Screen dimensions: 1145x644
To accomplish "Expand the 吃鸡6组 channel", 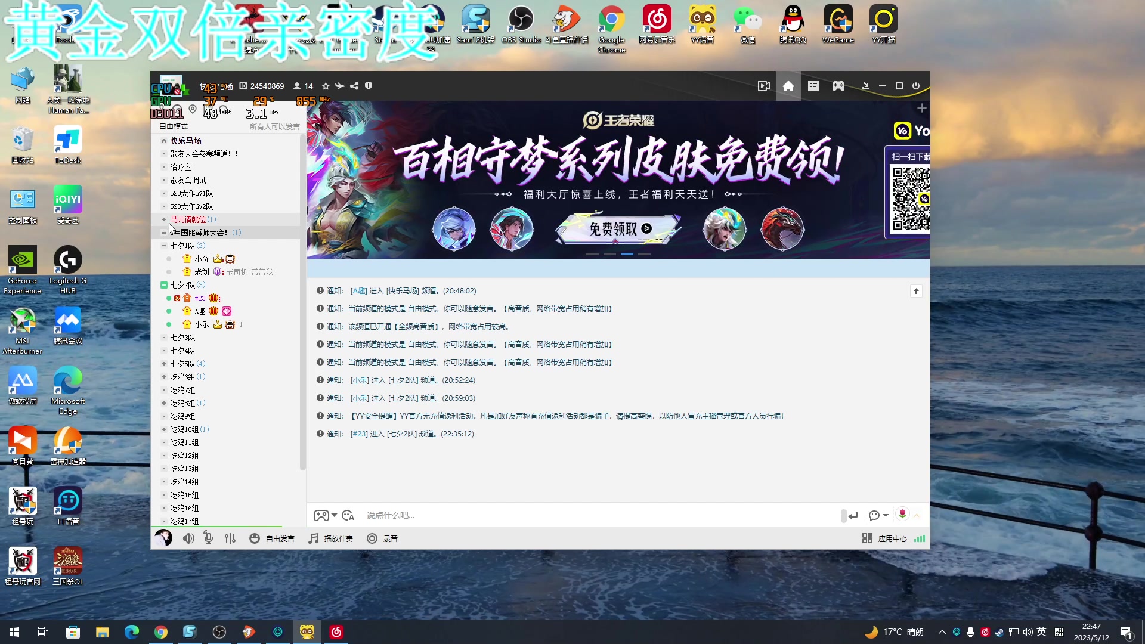I will pos(164,377).
